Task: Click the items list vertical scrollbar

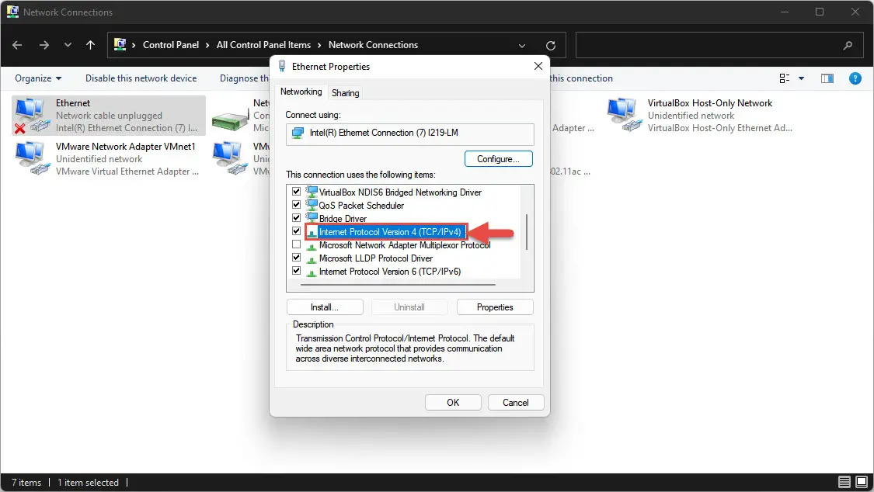Action: pyautogui.click(x=527, y=231)
